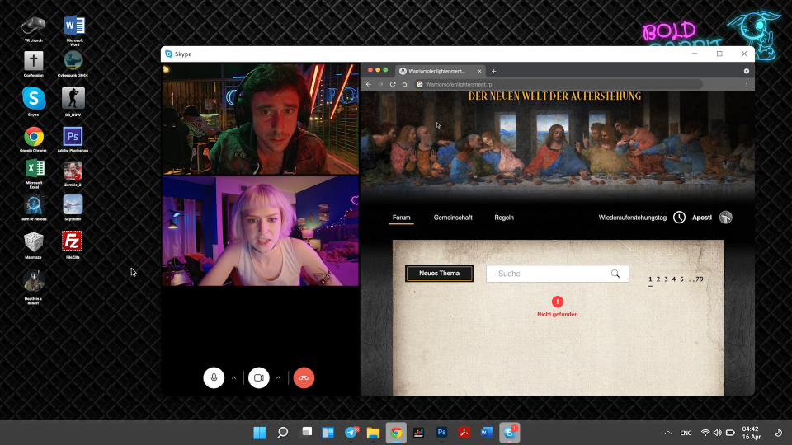
Task: Toggle the night mode moon icon in the tray
Action: [778, 433]
